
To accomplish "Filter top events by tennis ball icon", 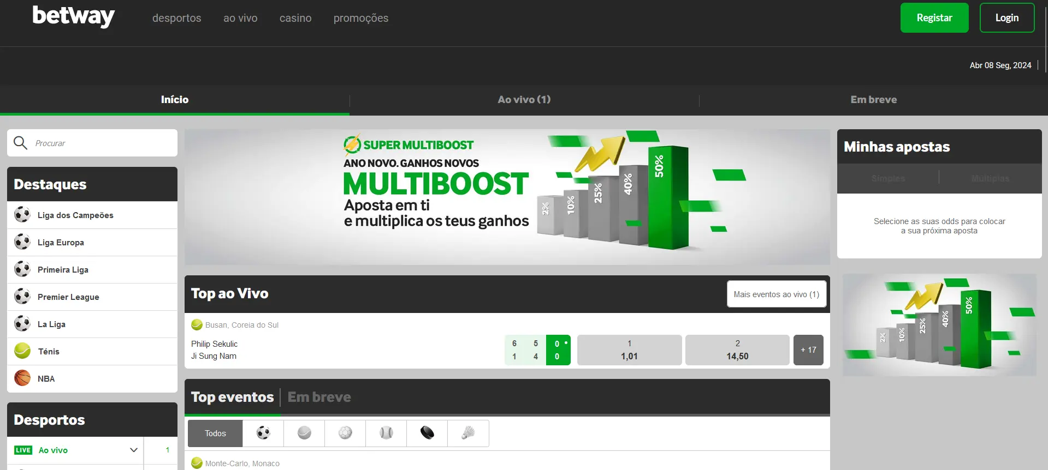I will coord(304,433).
